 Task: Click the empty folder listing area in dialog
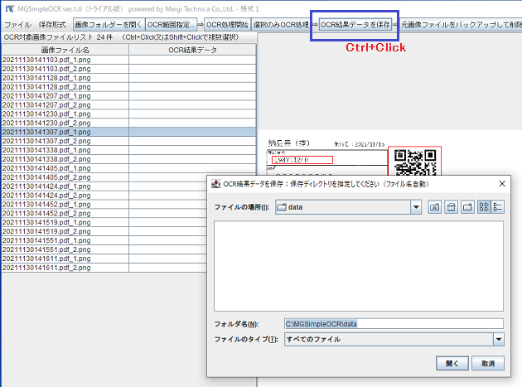tap(359, 266)
